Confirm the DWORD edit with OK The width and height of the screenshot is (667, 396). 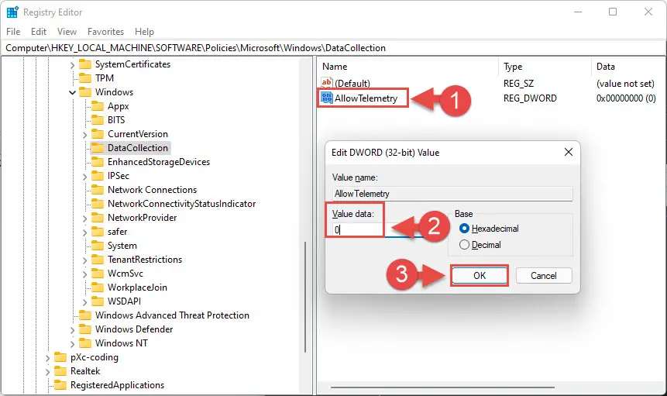[480, 276]
